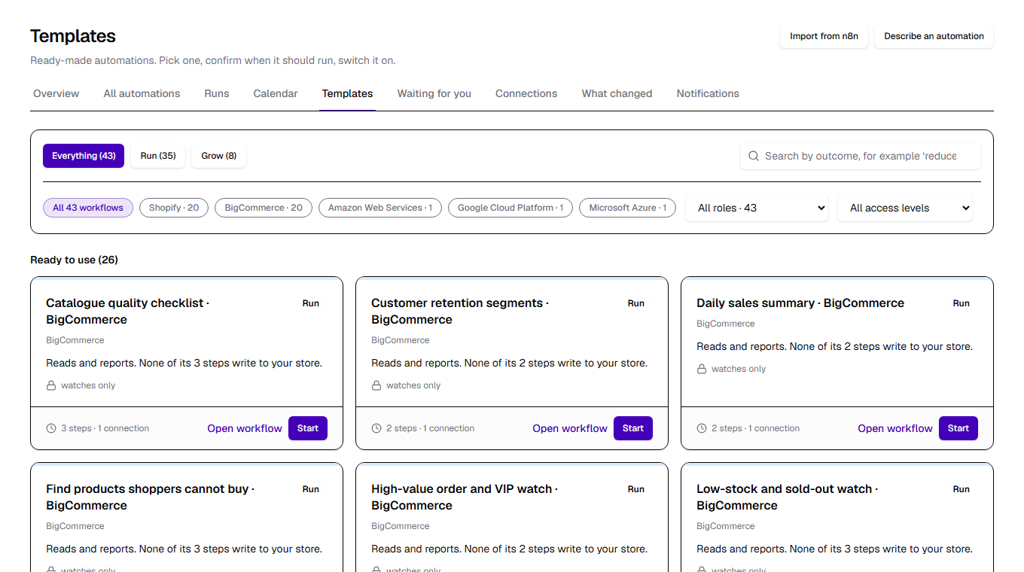1024x572 pixels.
Task: Open the Calendar tab
Action: pyautogui.click(x=276, y=93)
